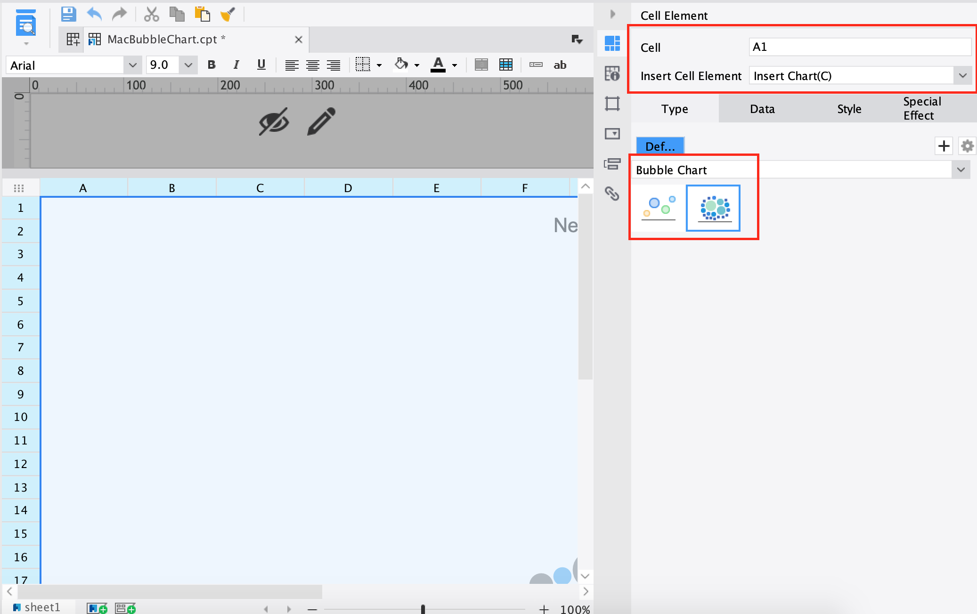
Task: Open the tab list dropdown arrow
Action: [577, 40]
